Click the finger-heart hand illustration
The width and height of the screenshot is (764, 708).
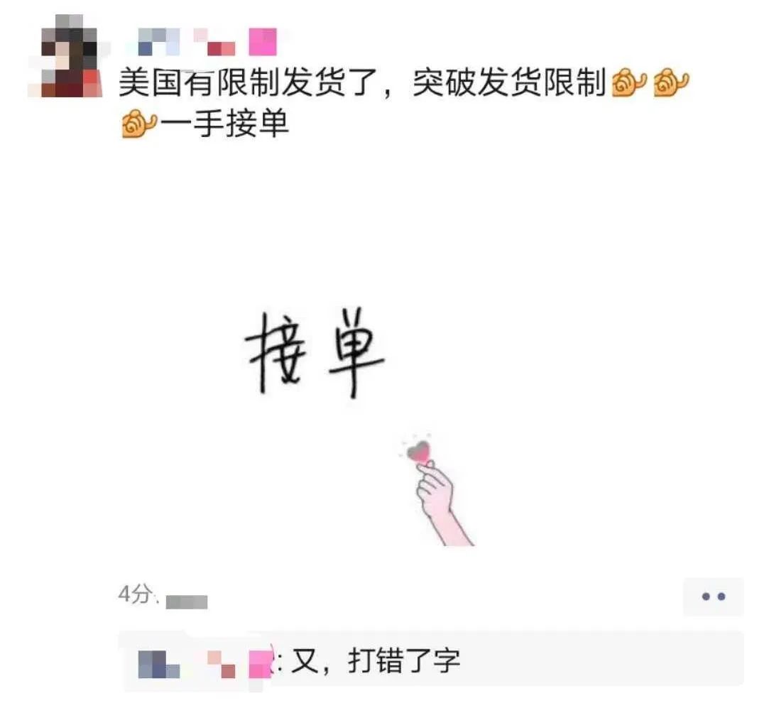[437, 490]
